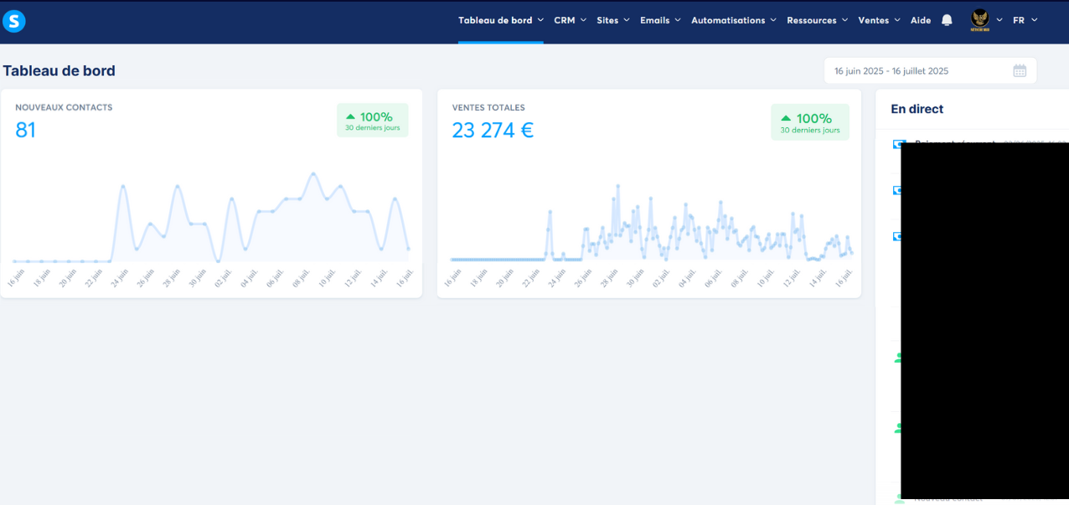Open notifications bell icon
Screen dimensions: 1069x505
[947, 20]
